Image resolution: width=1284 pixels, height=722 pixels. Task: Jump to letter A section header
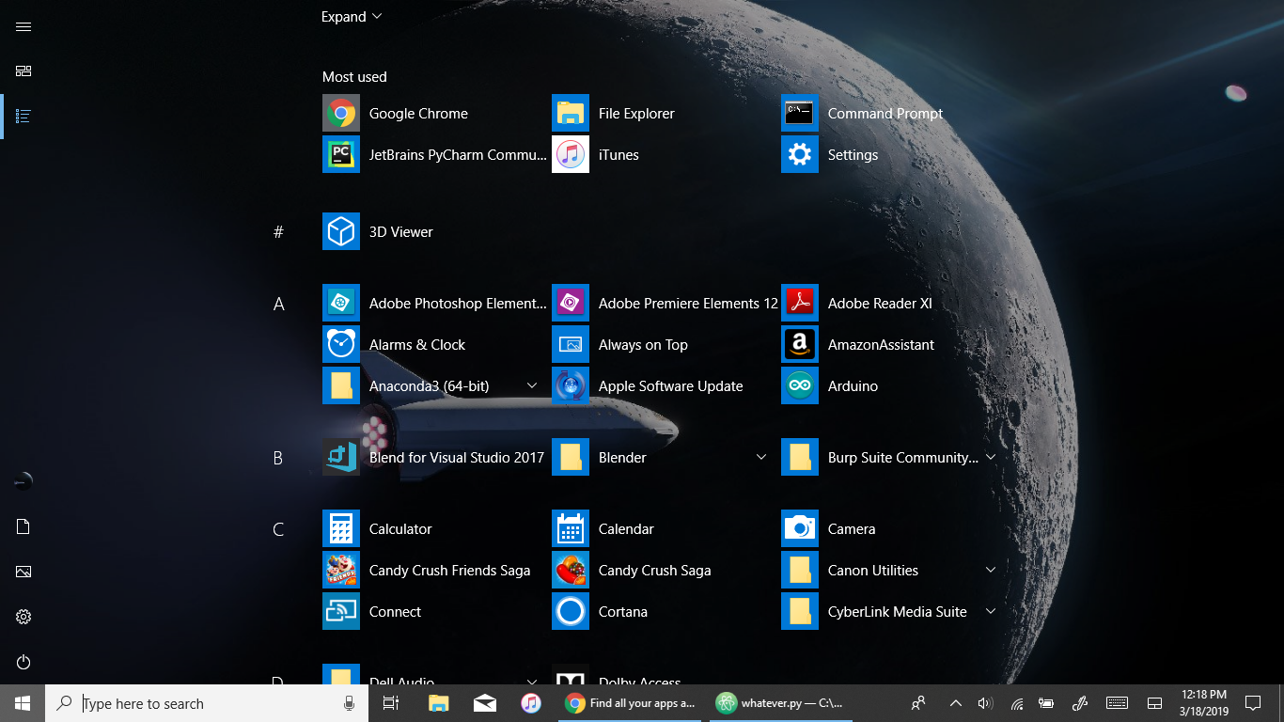278,304
